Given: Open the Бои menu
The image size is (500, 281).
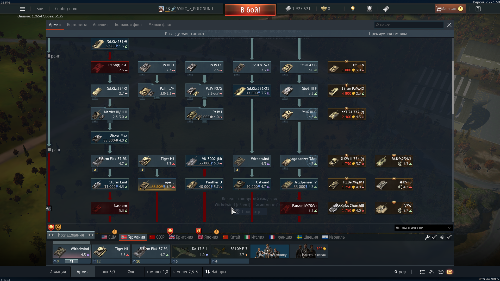Looking at the screenshot, I should pyautogui.click(x=40, y=9).
